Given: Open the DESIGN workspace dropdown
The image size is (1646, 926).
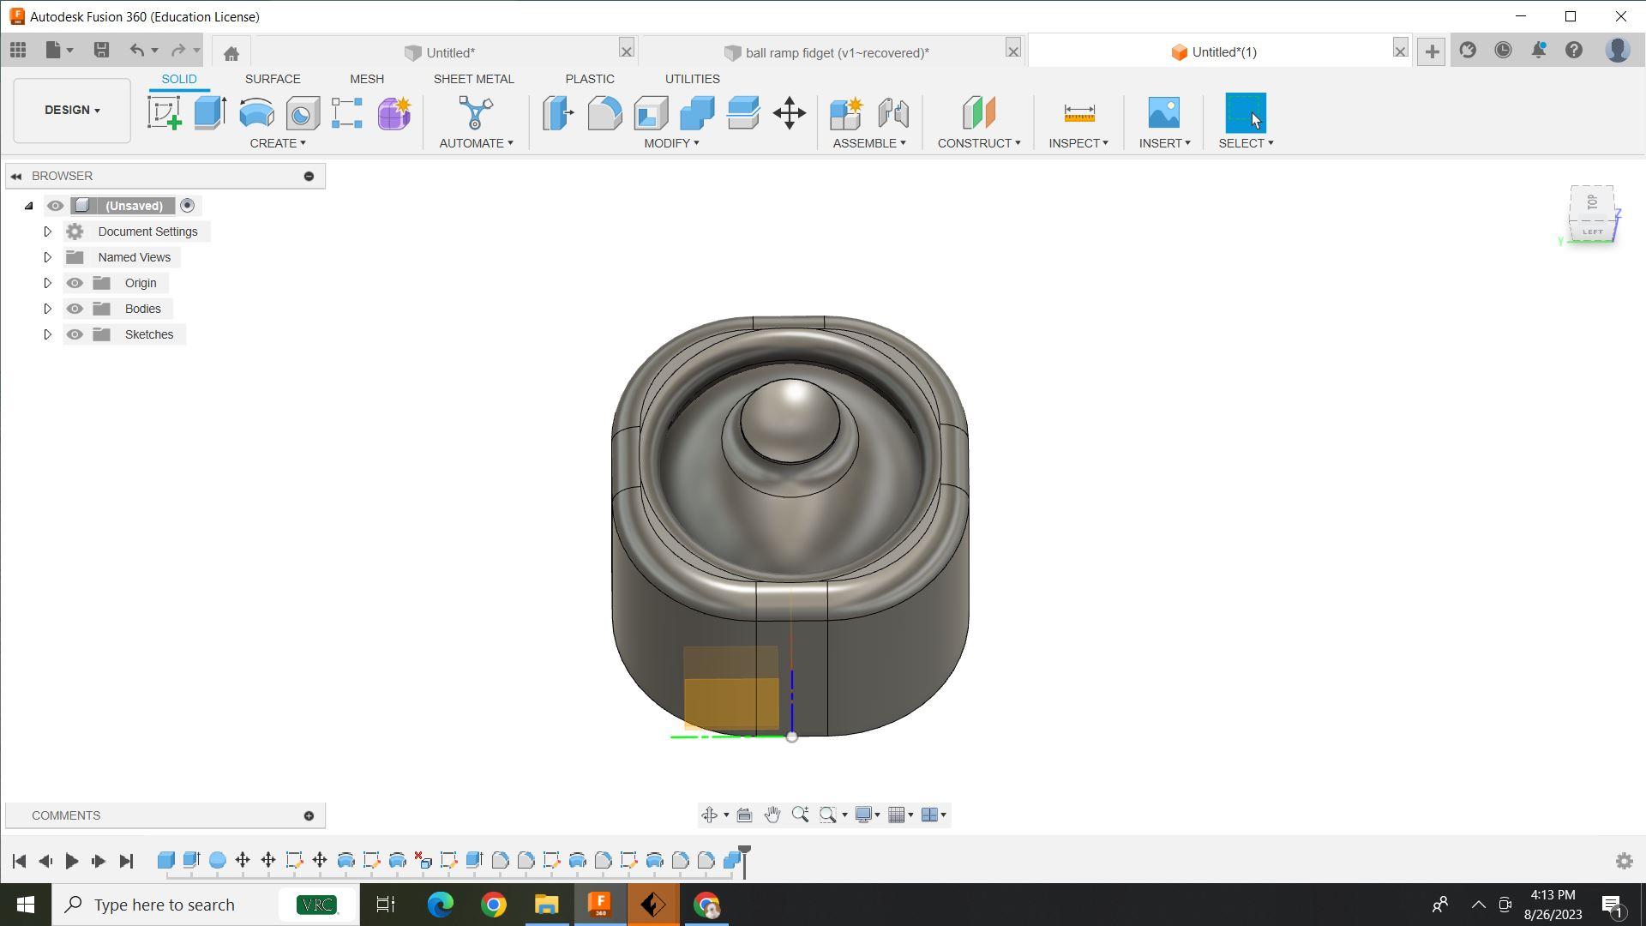Looking at the screenshot, I should [x=72, y=111].
